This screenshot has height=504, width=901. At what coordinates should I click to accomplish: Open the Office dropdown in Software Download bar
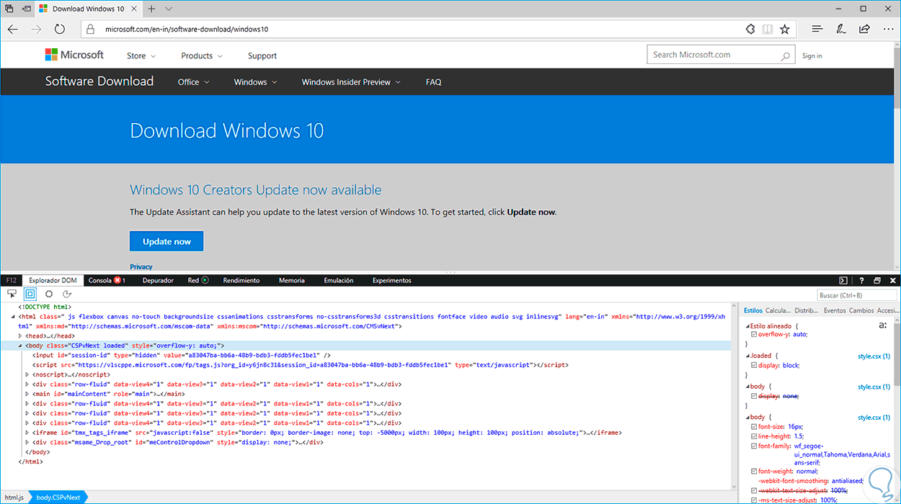193,82
